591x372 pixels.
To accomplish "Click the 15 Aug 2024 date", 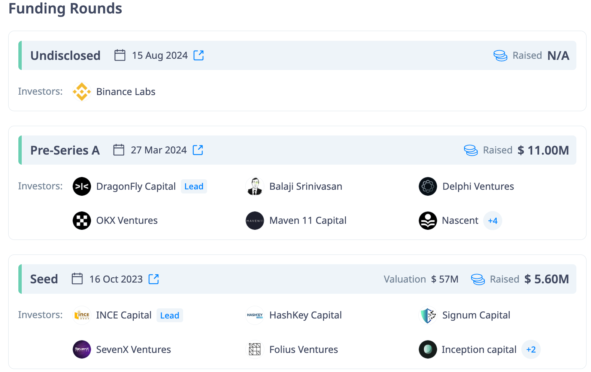I will click(x=160, y=55).
